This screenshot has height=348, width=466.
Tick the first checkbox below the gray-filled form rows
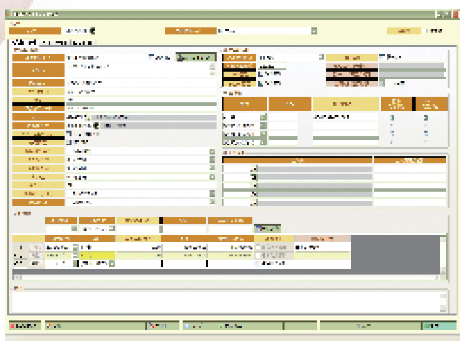click(x=69, y=134)
